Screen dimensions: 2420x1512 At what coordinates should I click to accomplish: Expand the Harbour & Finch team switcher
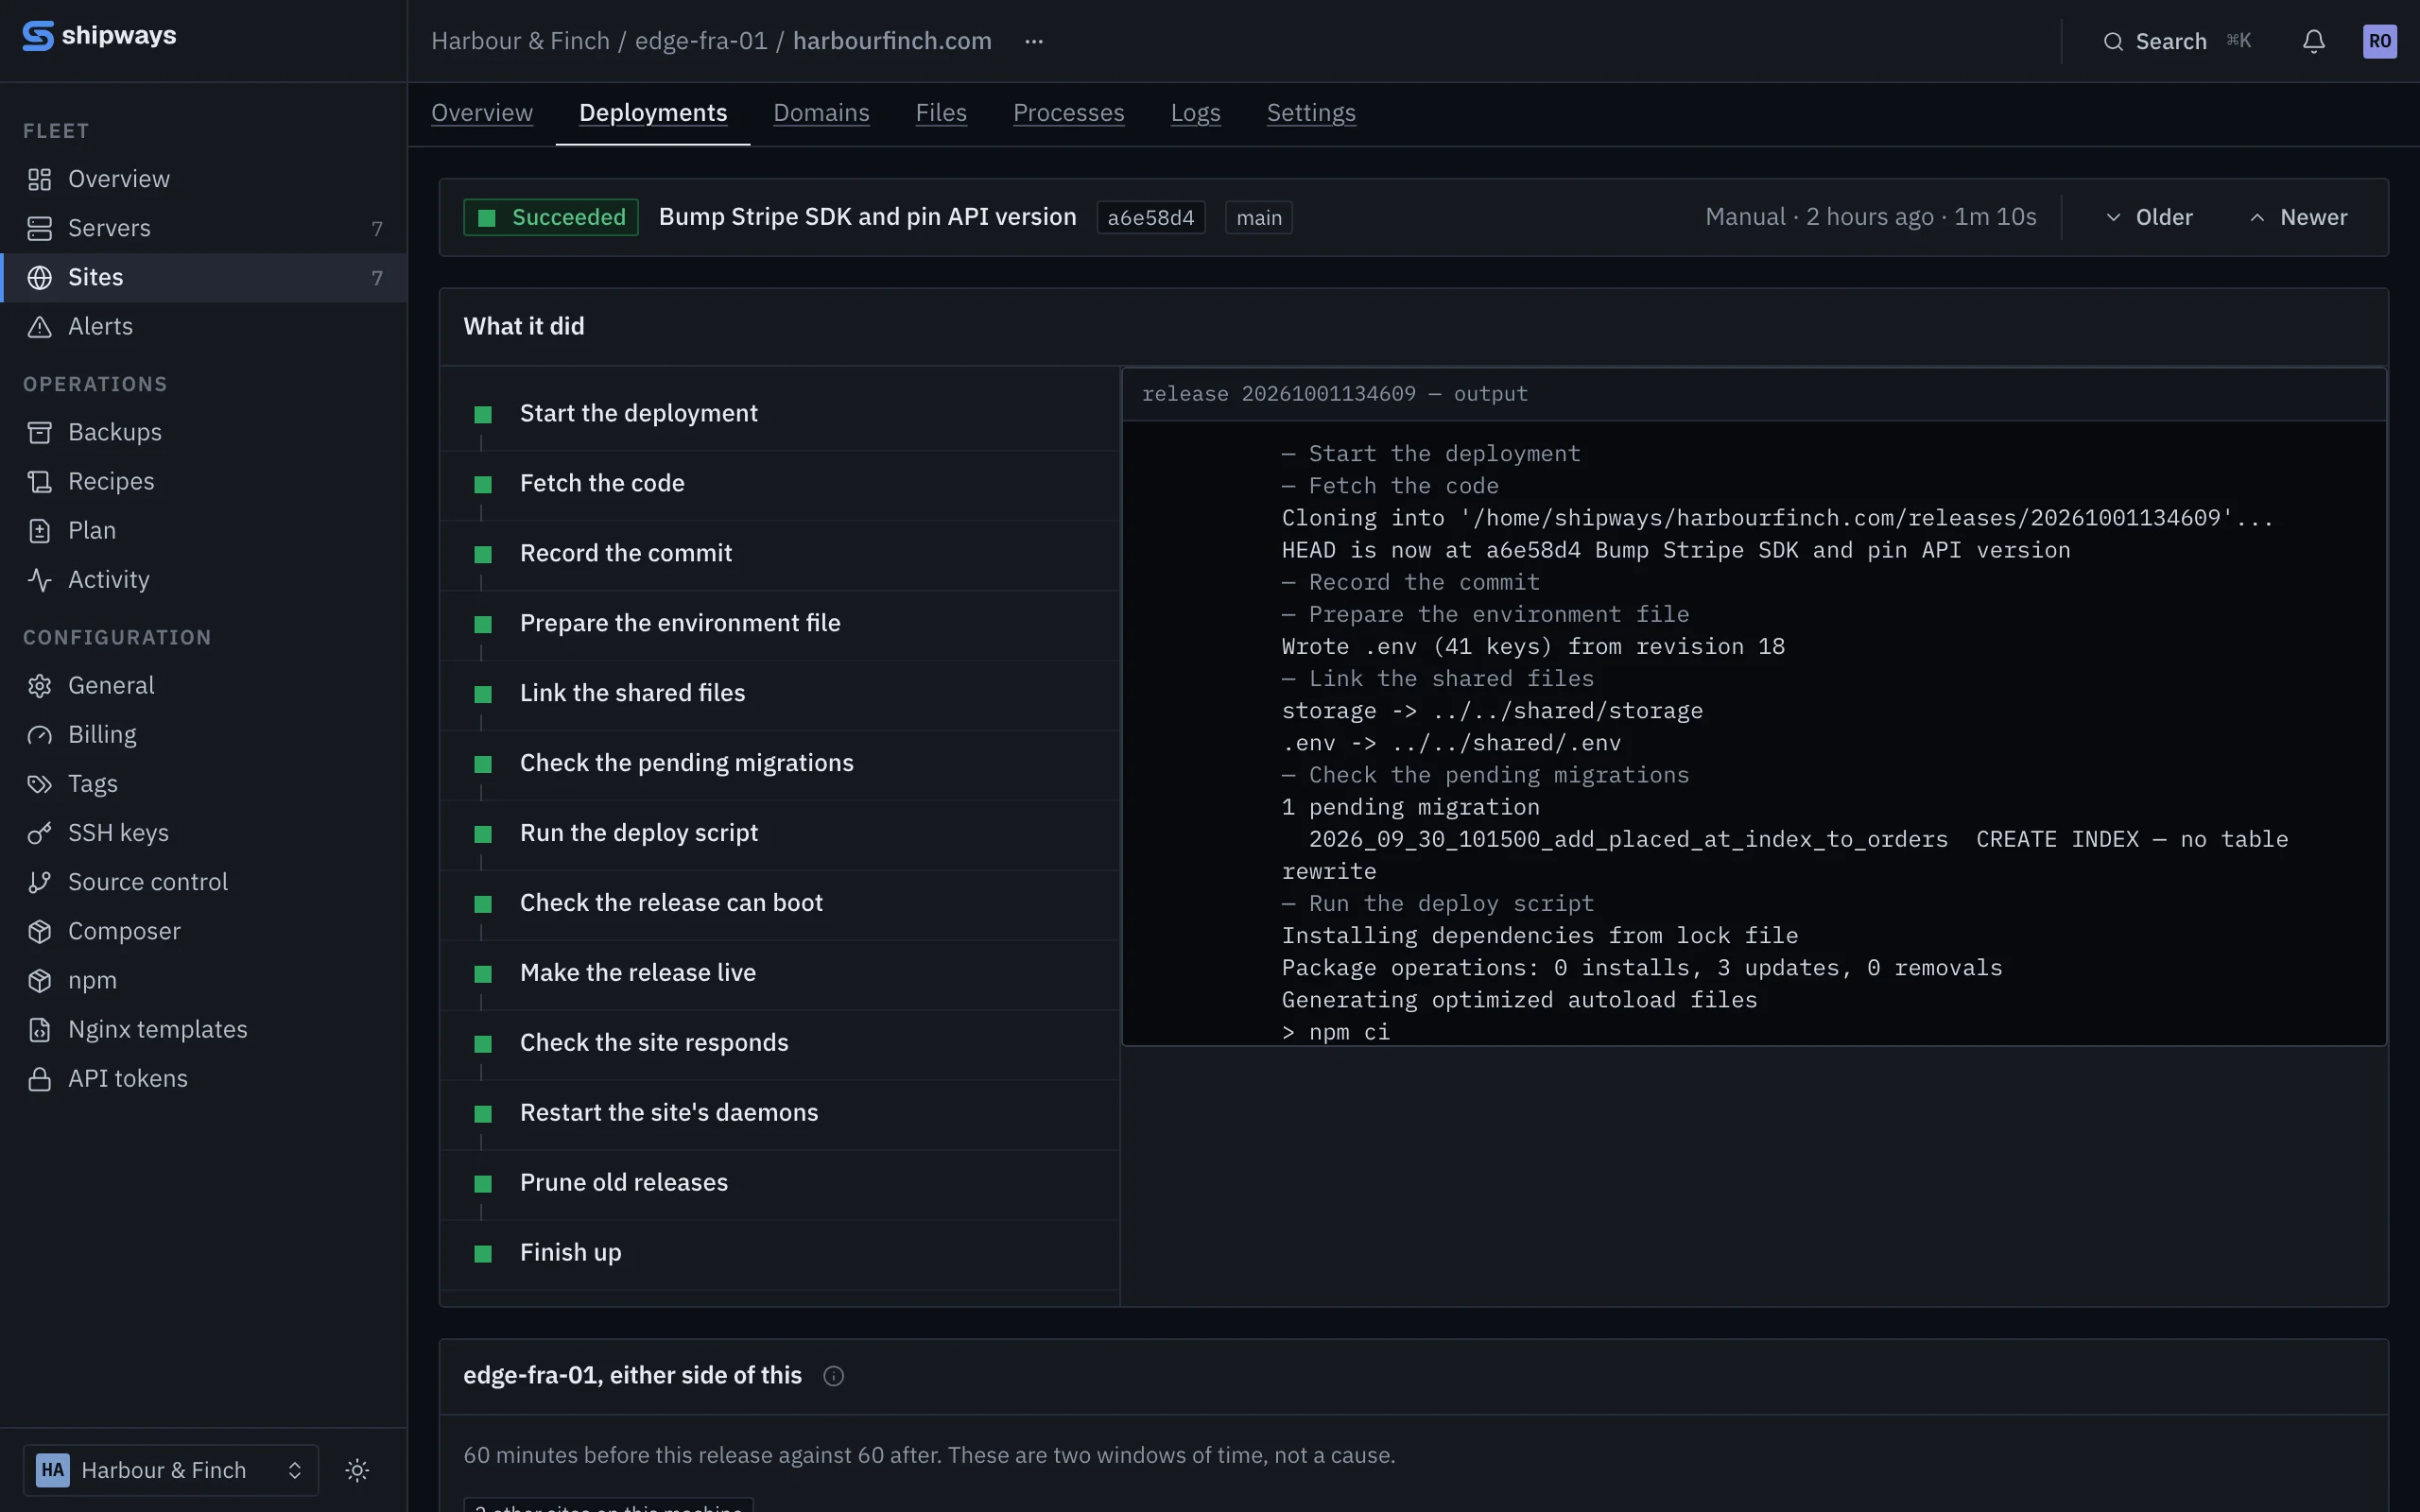[x=171, y=1470]
